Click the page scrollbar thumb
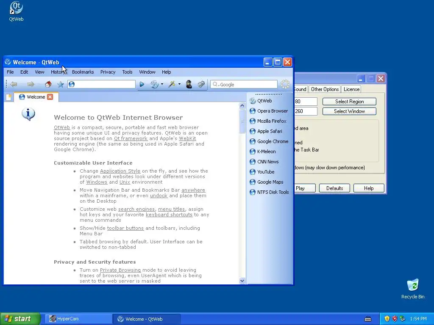Image resolution: width=434 pixels, height=325 pixels. 242,121
